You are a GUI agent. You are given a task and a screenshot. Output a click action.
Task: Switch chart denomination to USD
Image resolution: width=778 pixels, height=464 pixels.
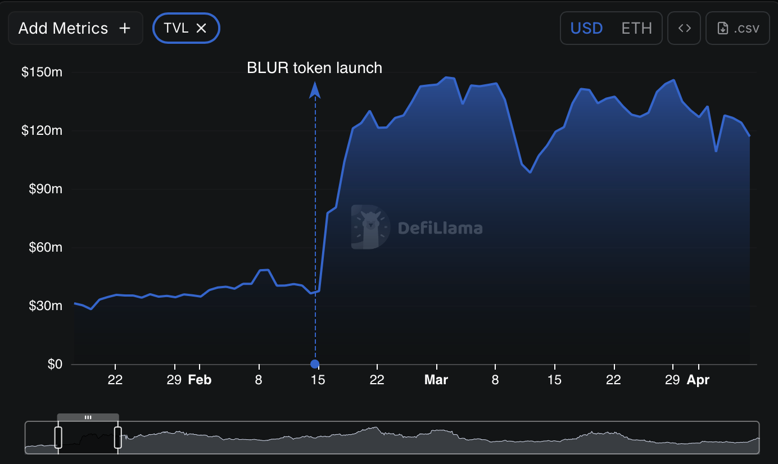(586, 28)
